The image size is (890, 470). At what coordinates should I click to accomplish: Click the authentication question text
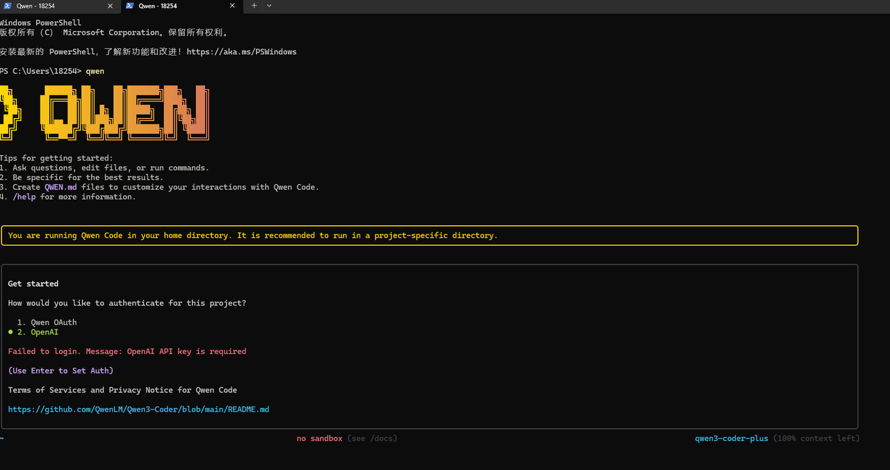click(x=127, y=303)
